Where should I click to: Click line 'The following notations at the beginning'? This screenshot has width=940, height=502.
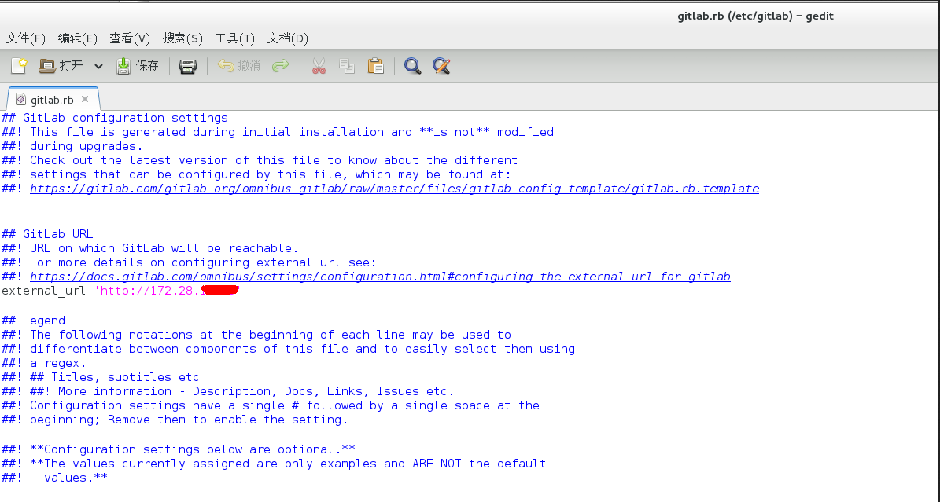tap(256, 335)
